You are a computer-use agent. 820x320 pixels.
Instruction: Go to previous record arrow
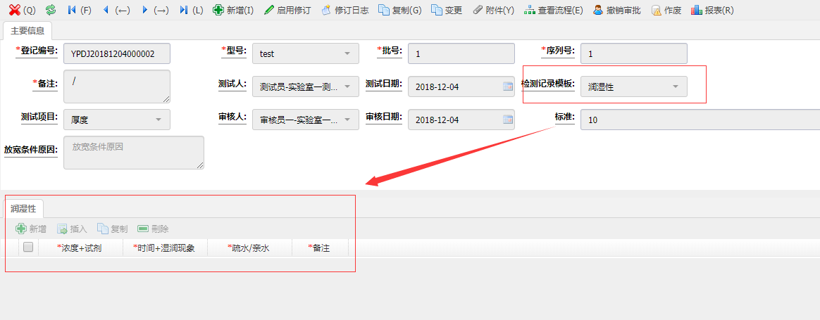[x=106, y=10]
